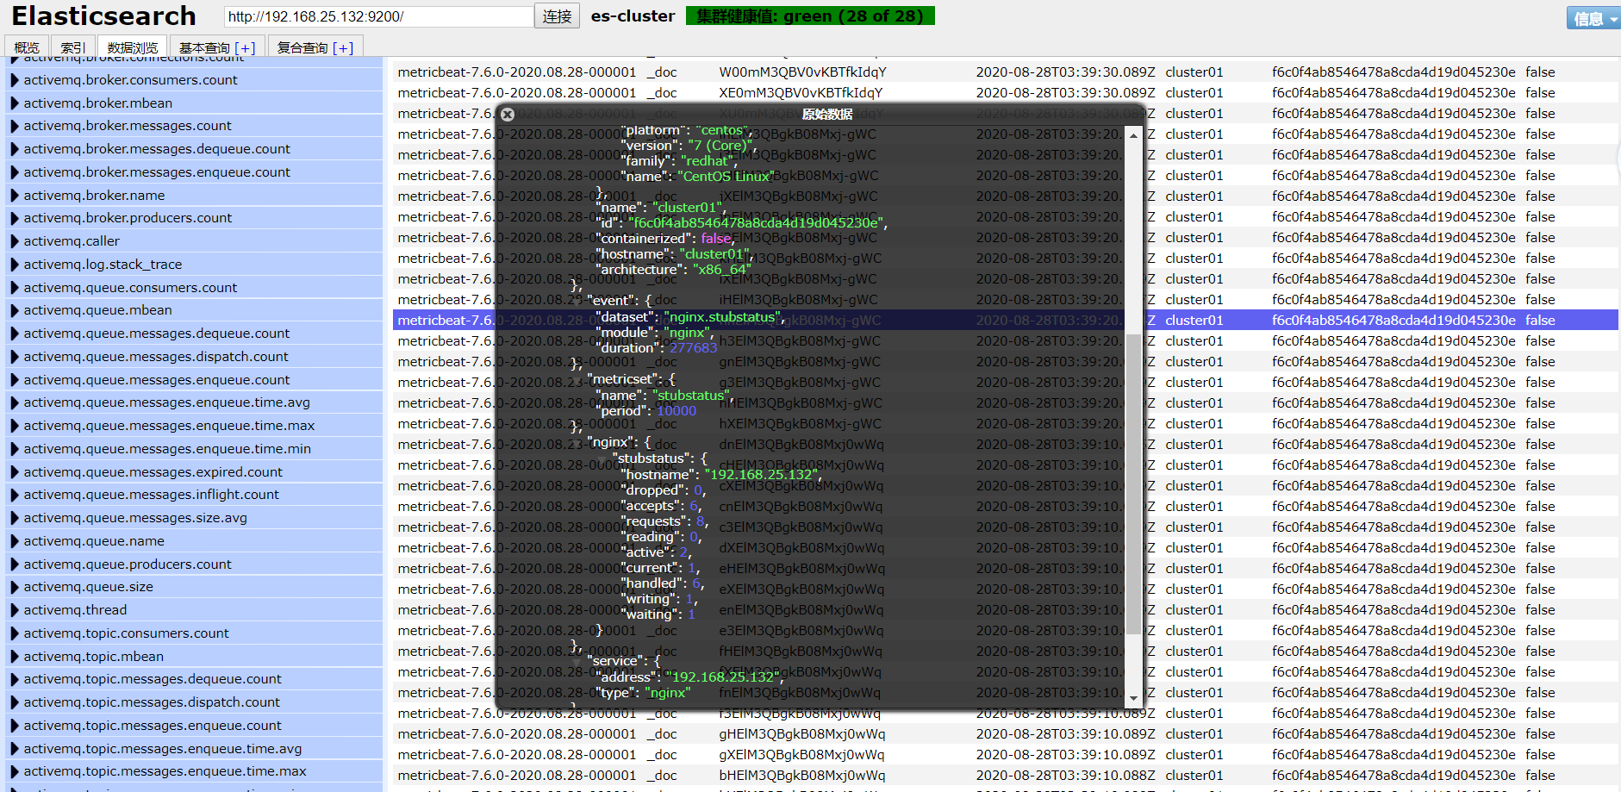Expand activemq.broker.consumers.count field
The height and width of the screenshot is (792, 1621).
click(x=15, y=80)
